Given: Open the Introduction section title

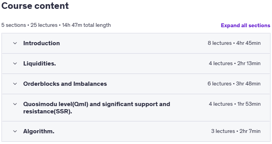Looking at the screenshot, I should pyautogui.click(x=41, y=43).
